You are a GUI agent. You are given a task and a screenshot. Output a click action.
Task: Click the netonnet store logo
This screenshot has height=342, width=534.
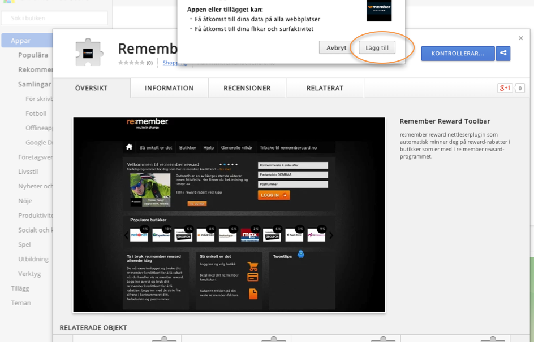point(139,235)
